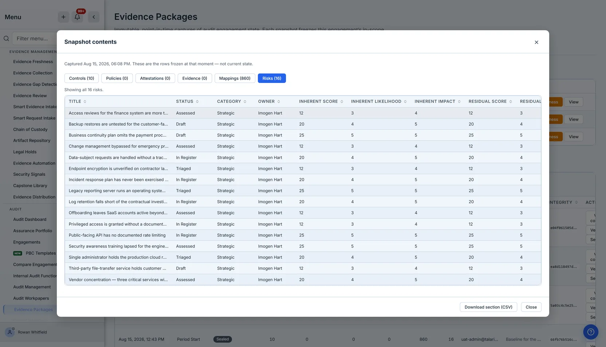606x347 pixels.
Task: Open Evidence Freshness in sidebar
Action: [x=33, y=62]
